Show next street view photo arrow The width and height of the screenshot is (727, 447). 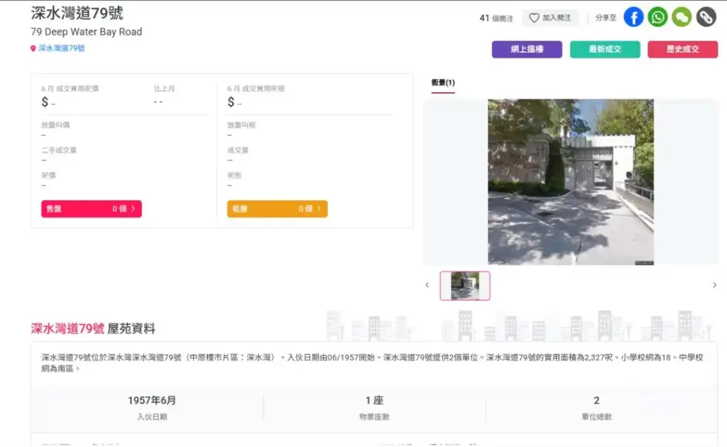[x=714, y=285]
